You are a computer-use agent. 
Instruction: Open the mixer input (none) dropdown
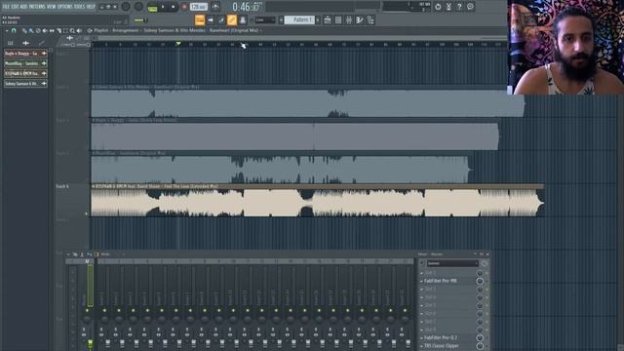click(x=452, y=263)
